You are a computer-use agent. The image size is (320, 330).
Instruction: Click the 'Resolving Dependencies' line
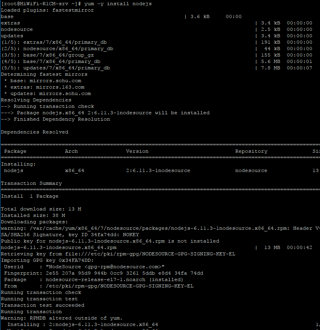coord(36,100)
